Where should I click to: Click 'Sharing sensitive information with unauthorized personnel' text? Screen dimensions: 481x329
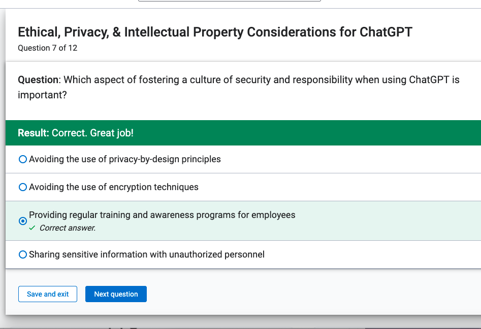pos(147,254)
